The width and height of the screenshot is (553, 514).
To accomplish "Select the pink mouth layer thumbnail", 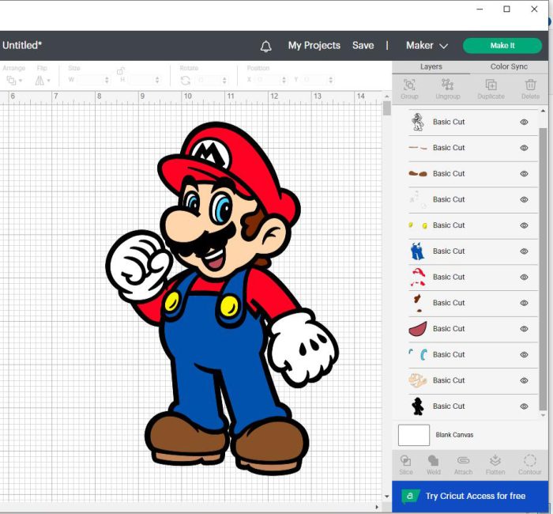I will 418,329.
